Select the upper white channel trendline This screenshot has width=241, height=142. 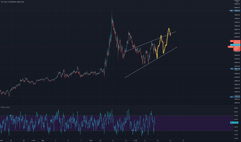[x=150, y=42]
